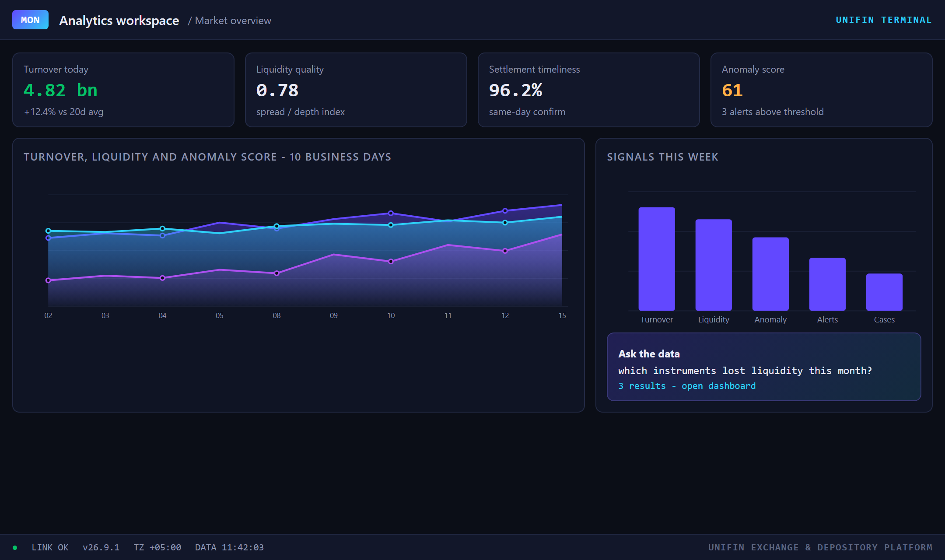Click the 0.78 liquidity value
This screenshot has height=560, width=945.
277,90
